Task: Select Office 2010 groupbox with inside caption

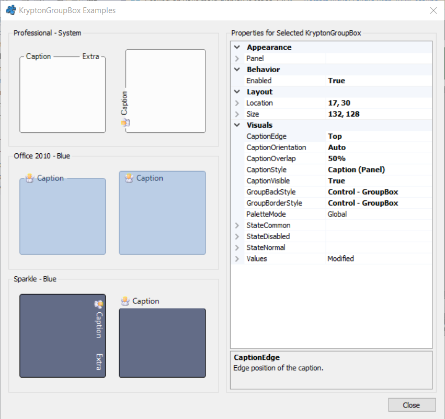Action: [162, 212]
